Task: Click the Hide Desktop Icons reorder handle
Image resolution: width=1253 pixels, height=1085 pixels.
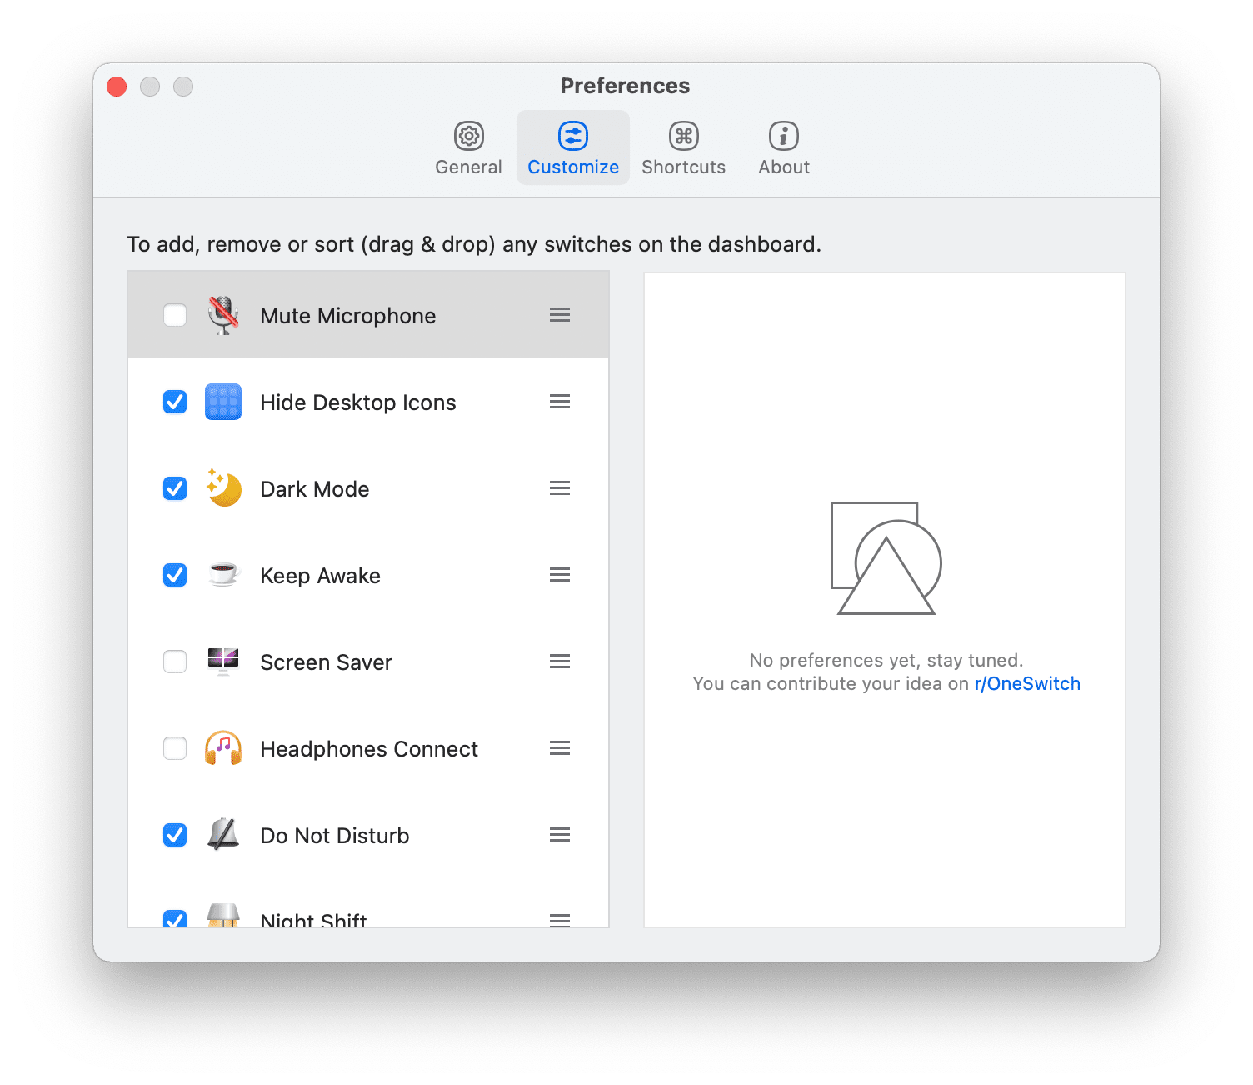Action: (560, 402)
